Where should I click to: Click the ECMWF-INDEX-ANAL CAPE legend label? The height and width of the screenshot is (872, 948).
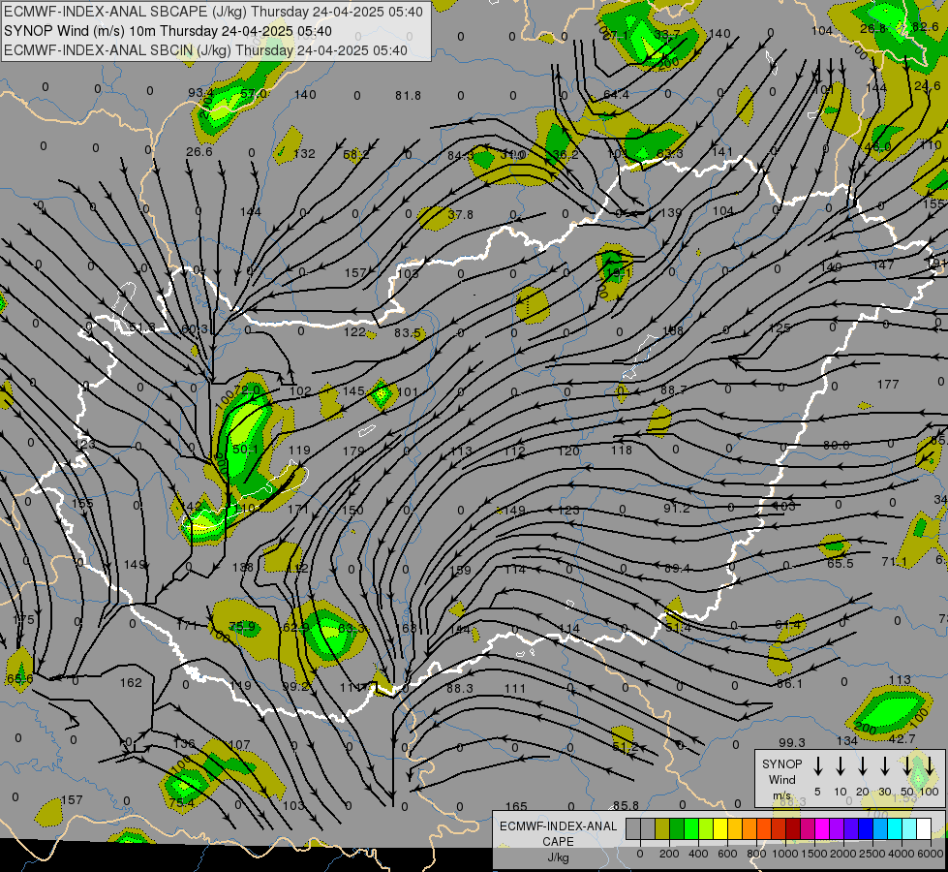coord(558,833)
